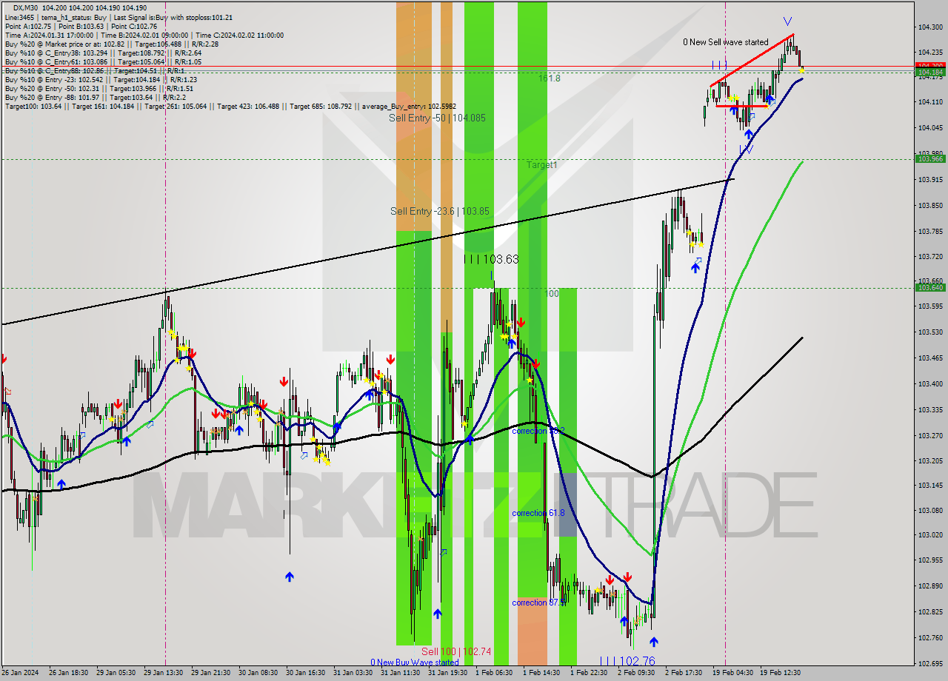
Task: Click the '30 Jan 08:30' time axis label
Action: point(257,673)
